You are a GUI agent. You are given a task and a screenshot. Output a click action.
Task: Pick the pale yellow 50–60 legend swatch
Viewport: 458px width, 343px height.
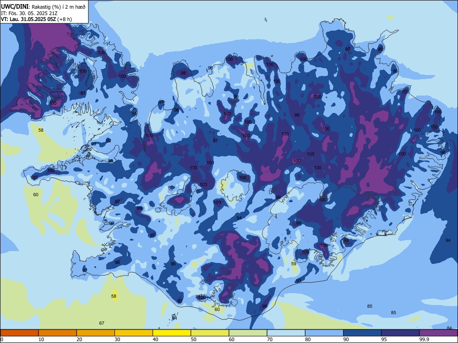point(210,333)
